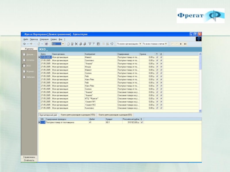Sort by the Контрагент column header
230x172 pixels.
(101, 54)
